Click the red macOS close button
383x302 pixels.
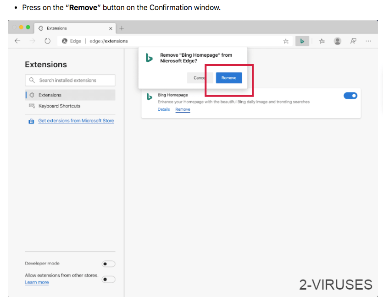click(x=14, y=27)
